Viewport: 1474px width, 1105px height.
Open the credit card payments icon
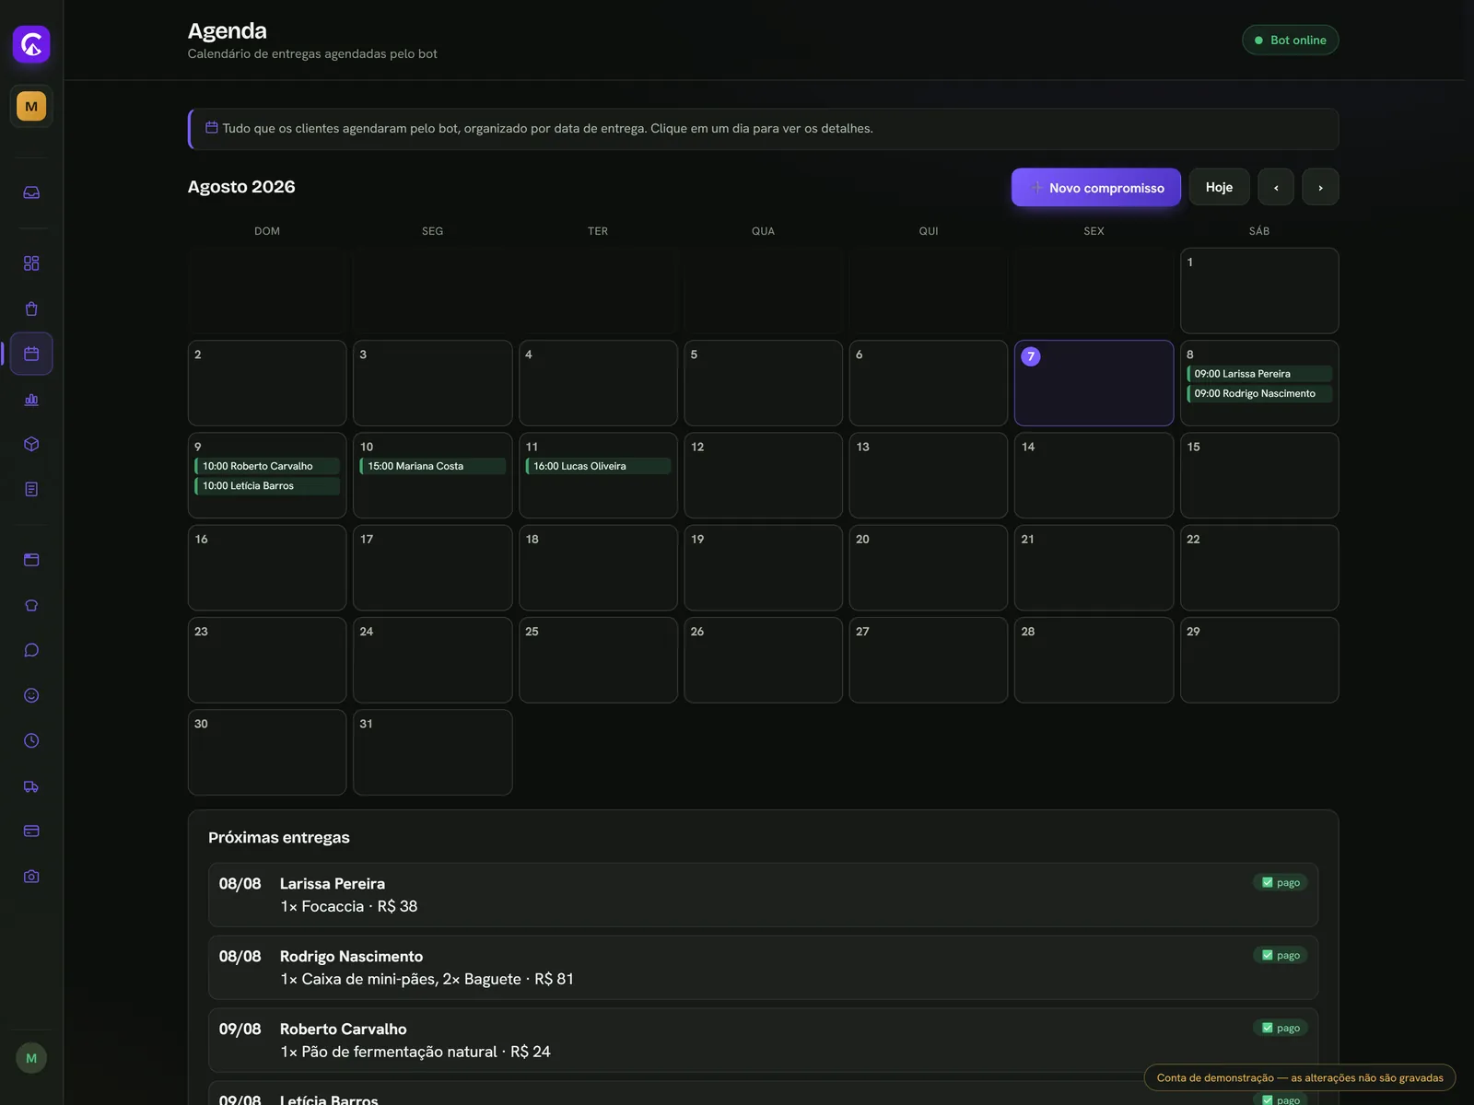point(31,831)
